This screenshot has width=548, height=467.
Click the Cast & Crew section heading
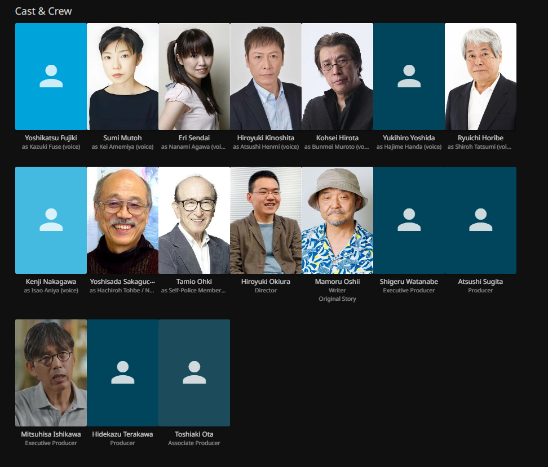coord(43,11)
